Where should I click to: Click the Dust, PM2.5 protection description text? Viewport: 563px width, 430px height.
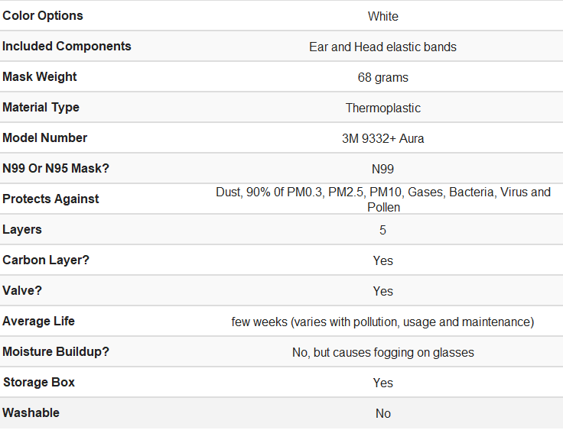click(383, 199)
